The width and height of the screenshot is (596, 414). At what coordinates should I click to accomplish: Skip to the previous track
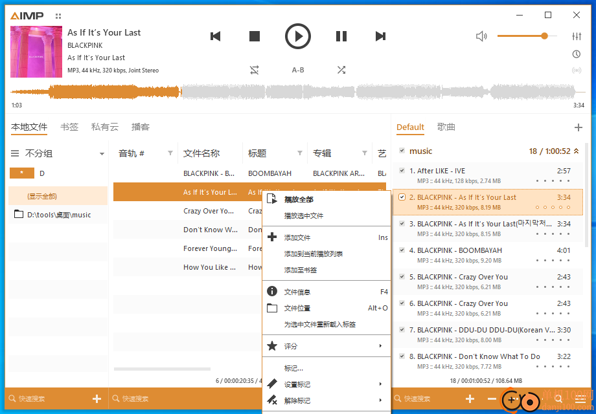[216, 36]
